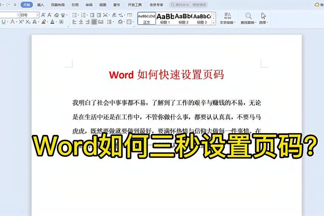Go to the 引用 tab
Viewport: 324px width, 216px height.
click(75, 5)
